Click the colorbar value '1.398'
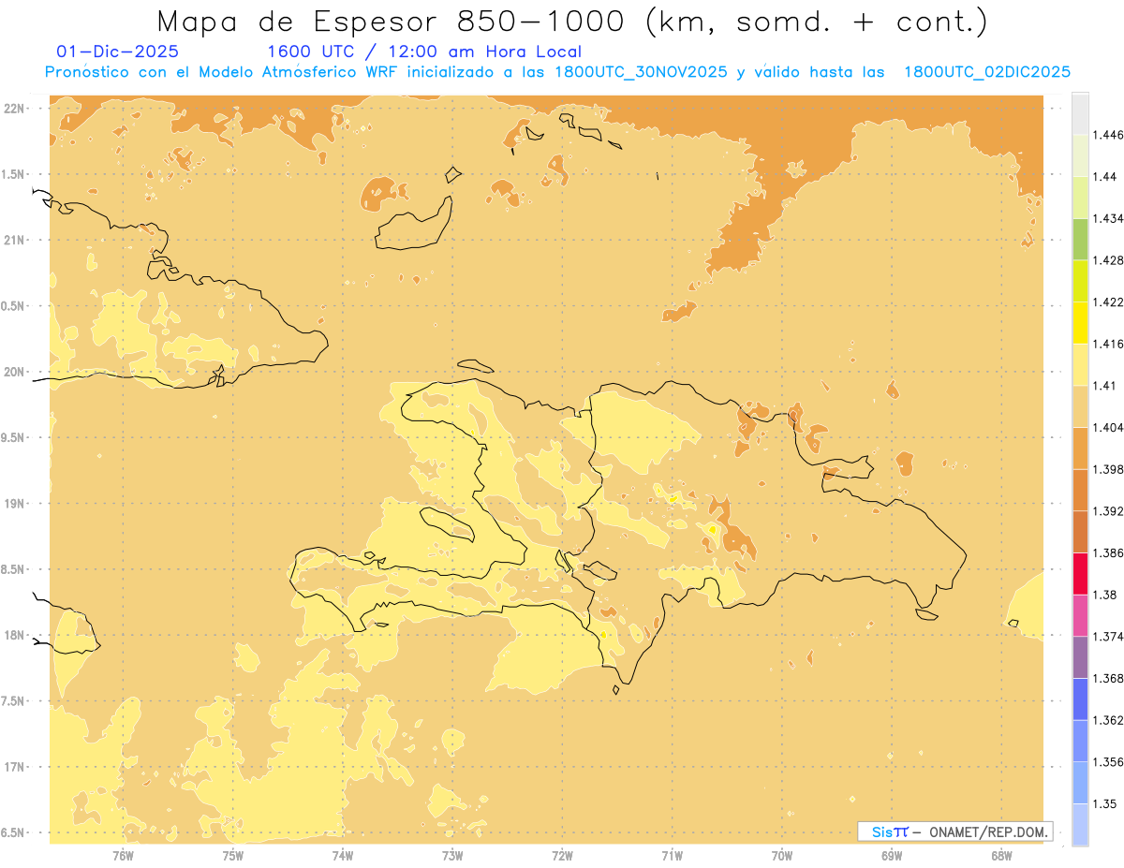1124x868 pixels. tap(1108, 469)
